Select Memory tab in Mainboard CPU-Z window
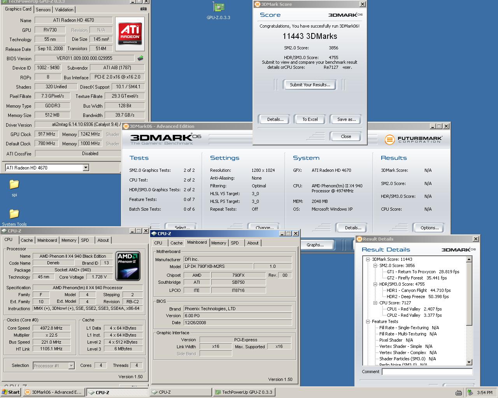The height and width of the screenshot is (398, 498). tap(219, 243)
